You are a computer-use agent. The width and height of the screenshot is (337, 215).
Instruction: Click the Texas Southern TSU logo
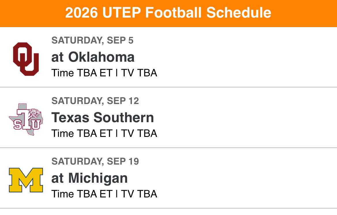[x=26, y=120]
